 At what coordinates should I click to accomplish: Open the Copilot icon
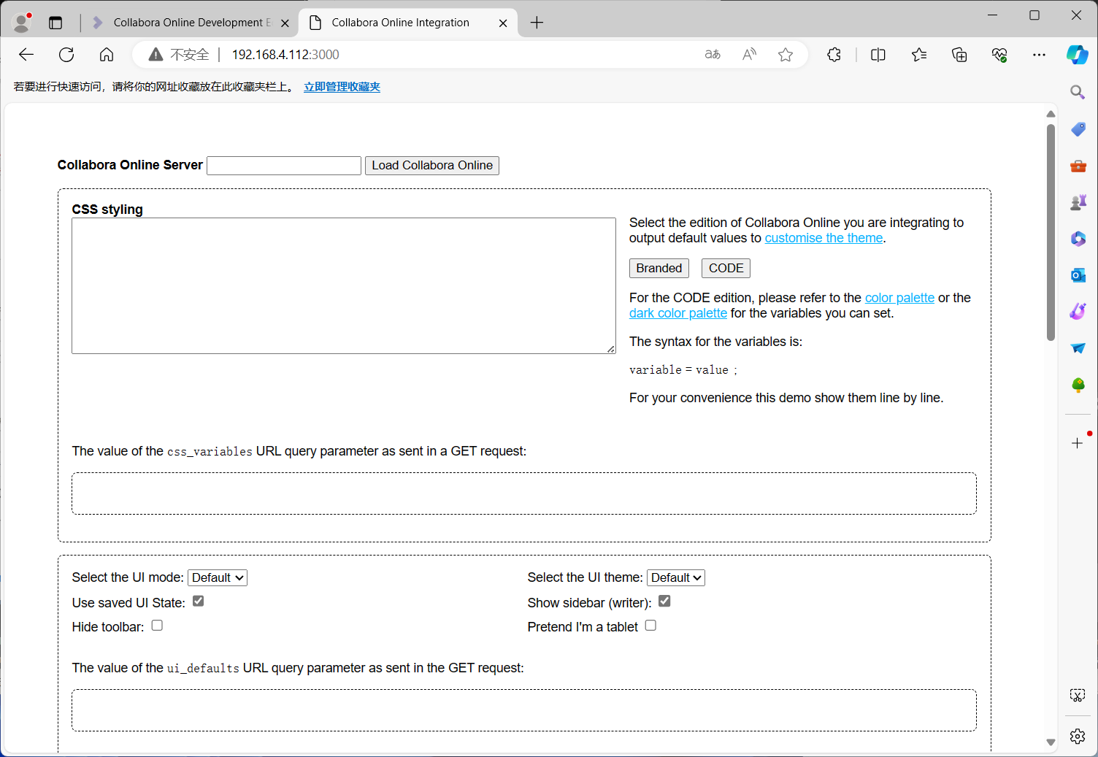click(x=1078, y=55)
